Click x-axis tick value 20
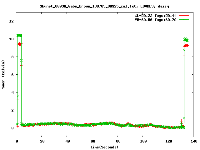200x150 pixels. 42,141
